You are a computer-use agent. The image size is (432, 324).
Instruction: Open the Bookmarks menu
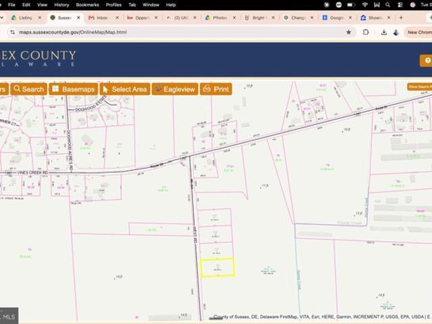click(87, 5)
